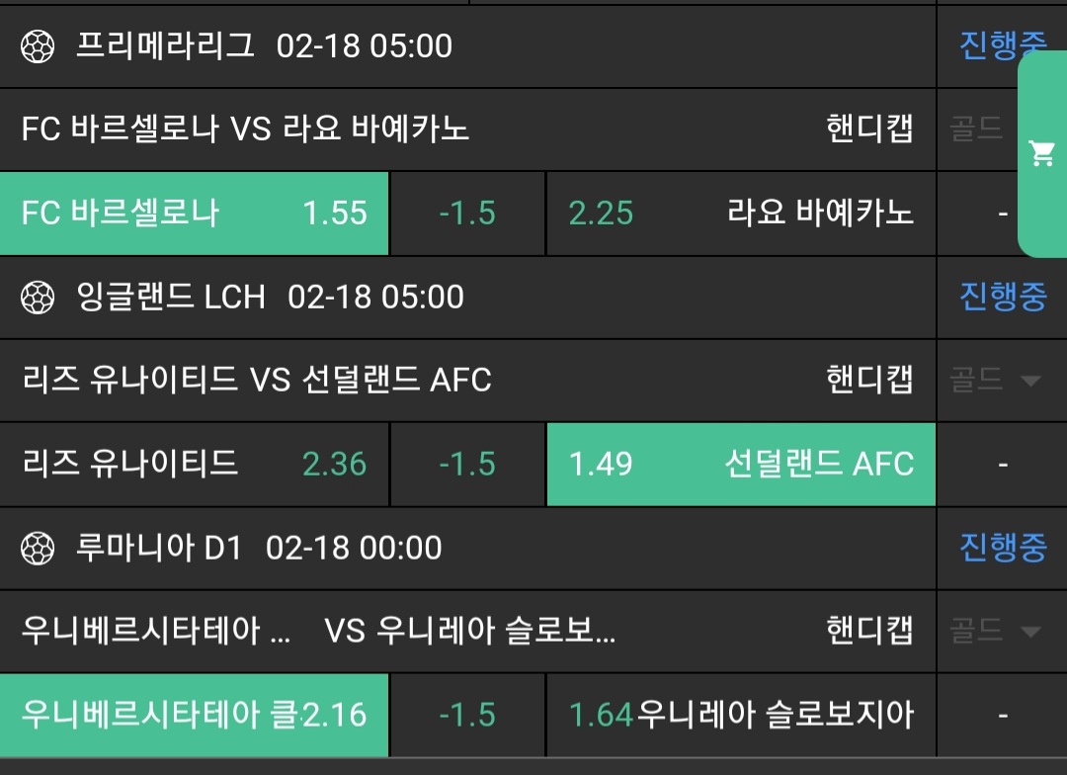The width and height of the screenshot is (1067, 775).
Task: Click the soccer ball icon beside 루마니아 D1
Action: (x=38, y=548)
